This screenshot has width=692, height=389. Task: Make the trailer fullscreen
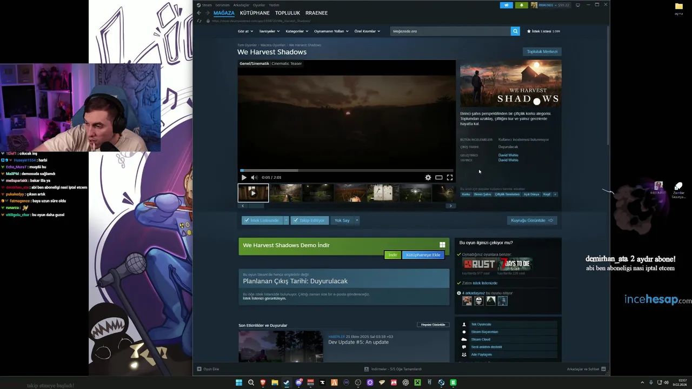pos(449,177)
